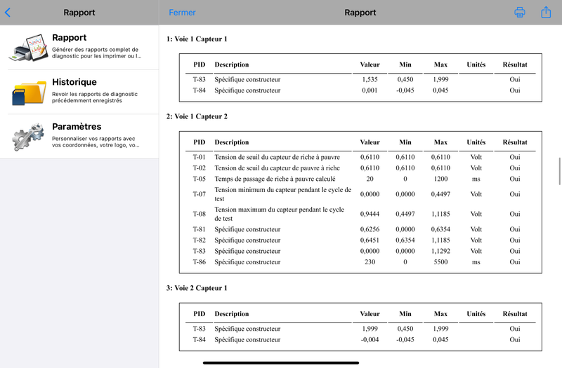
Task: Tap the back chevron in sidebar header
Action: [x=8, y=13]
